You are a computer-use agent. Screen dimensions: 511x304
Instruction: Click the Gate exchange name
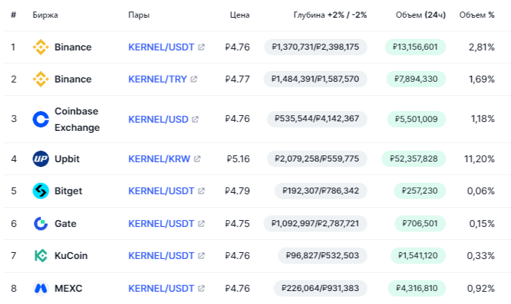tap(66, 224)
